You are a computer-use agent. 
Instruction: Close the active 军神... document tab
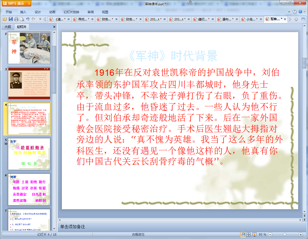(285, 19)
